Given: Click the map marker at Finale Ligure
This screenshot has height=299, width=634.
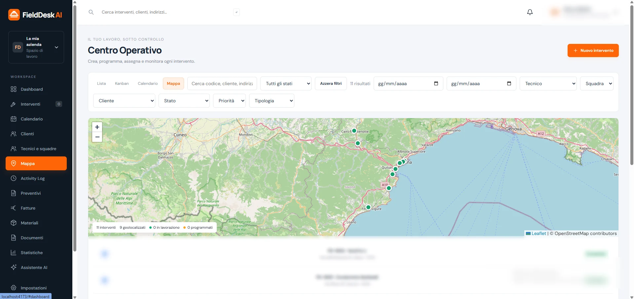Looking at the screenshot, I should coord(368,207).
